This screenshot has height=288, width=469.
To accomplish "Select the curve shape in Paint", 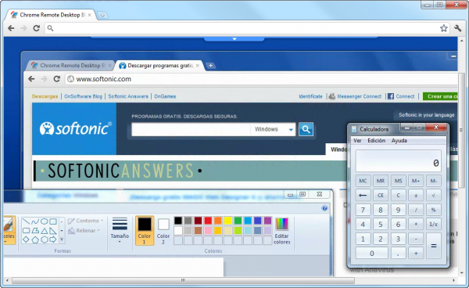I will (35, 221).
